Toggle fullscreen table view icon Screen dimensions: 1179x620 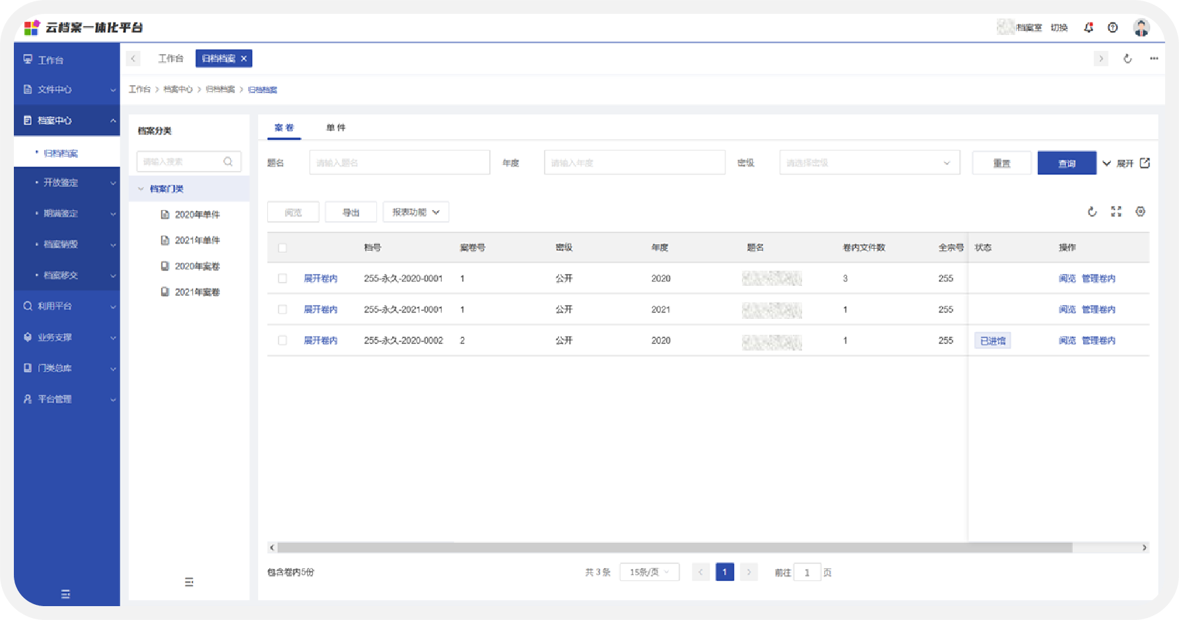pos(1116,212)
